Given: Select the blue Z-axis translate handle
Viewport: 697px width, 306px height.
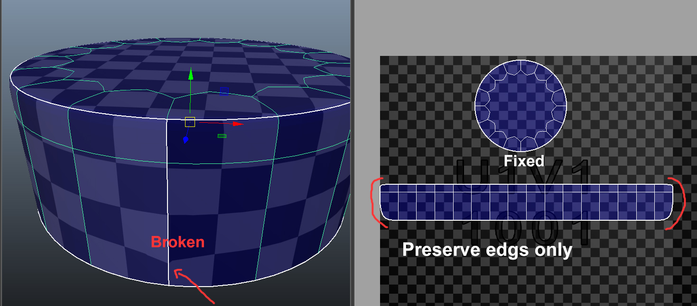Looking at the screenshot, I should (185, 140).
